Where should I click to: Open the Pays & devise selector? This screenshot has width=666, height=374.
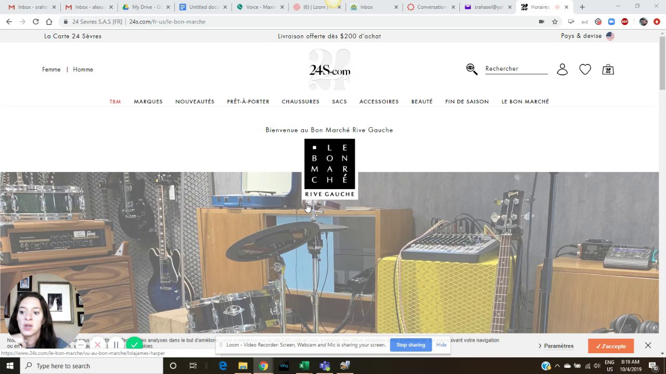[x=587, y=36]
